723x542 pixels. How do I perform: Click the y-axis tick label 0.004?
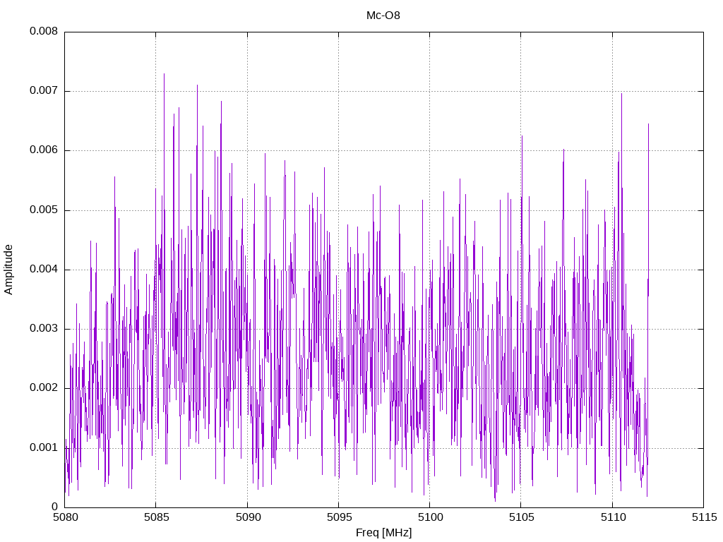(44, 269)
